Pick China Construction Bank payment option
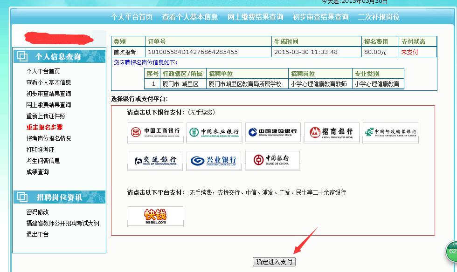 (273, 133)
